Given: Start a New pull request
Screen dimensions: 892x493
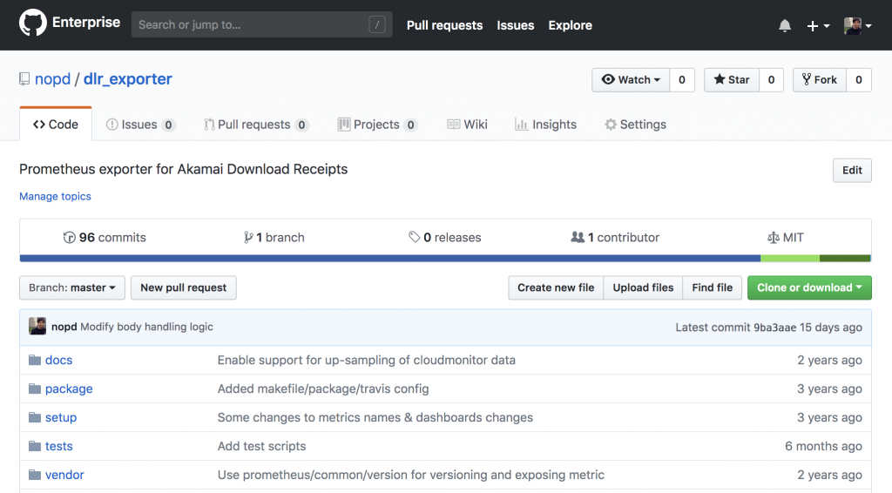Looking at the screenshot, I should tap(184, 287).
